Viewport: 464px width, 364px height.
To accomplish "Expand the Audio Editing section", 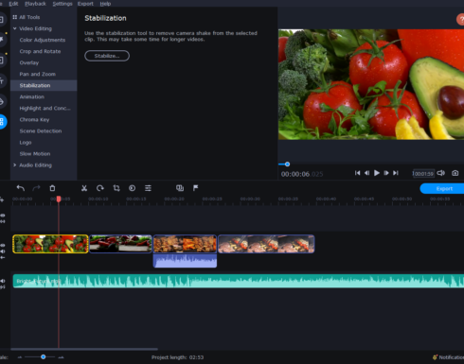I will pyautogui.click(x=14, y=165).
